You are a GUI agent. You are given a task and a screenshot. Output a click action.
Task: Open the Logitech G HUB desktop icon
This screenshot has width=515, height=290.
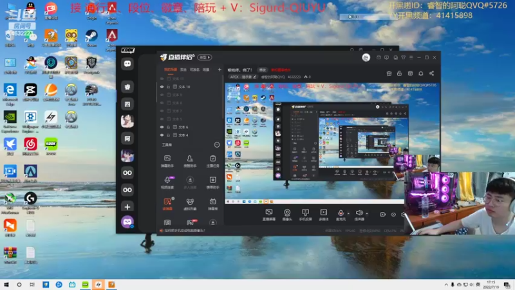click(30, 202)
